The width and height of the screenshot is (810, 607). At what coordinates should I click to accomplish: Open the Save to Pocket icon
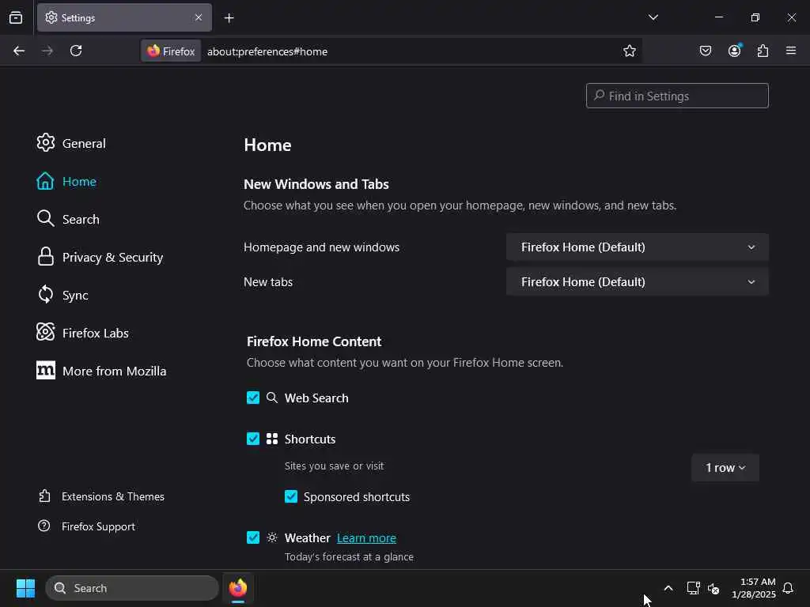coord(705,51)
